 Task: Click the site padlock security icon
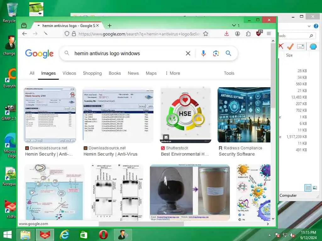74,34
